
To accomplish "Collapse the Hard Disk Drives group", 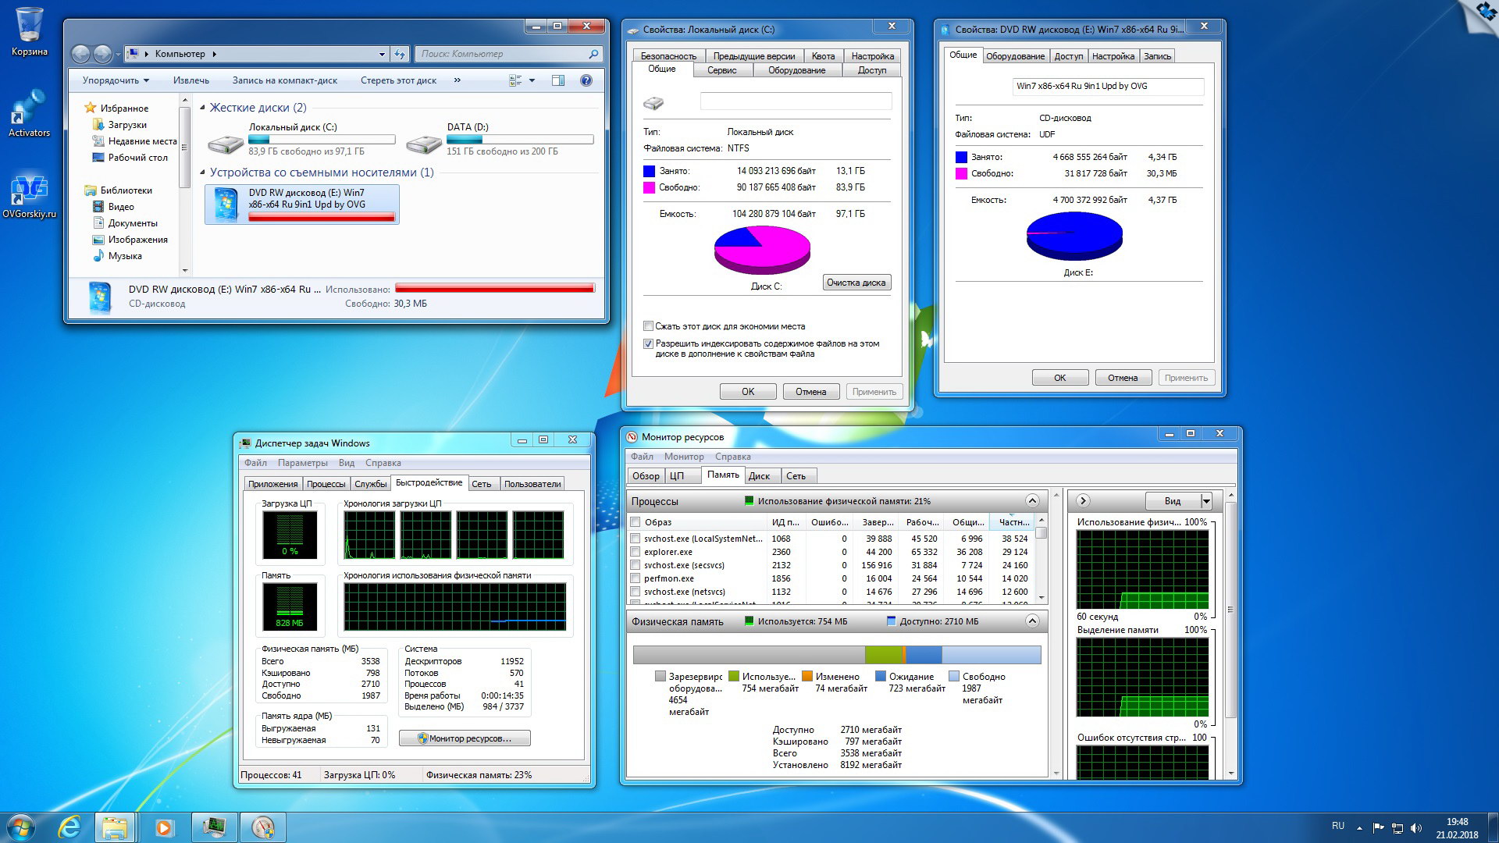I will (203, 108).
